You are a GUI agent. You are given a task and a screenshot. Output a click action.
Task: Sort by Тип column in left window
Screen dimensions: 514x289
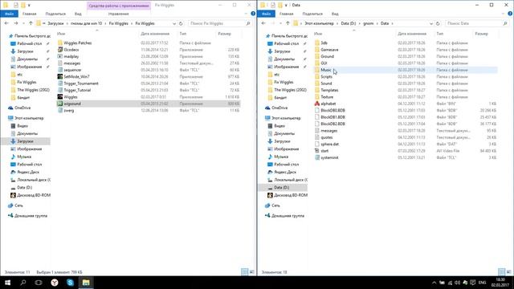click(183, 34)
